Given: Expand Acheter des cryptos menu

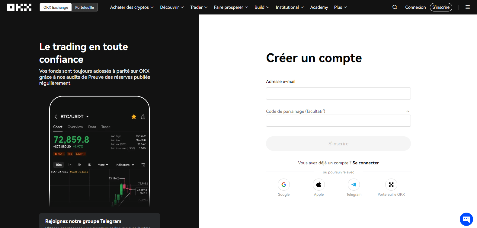Looking at the screenshot, I should pyautogui.click(x=132, y=7).
